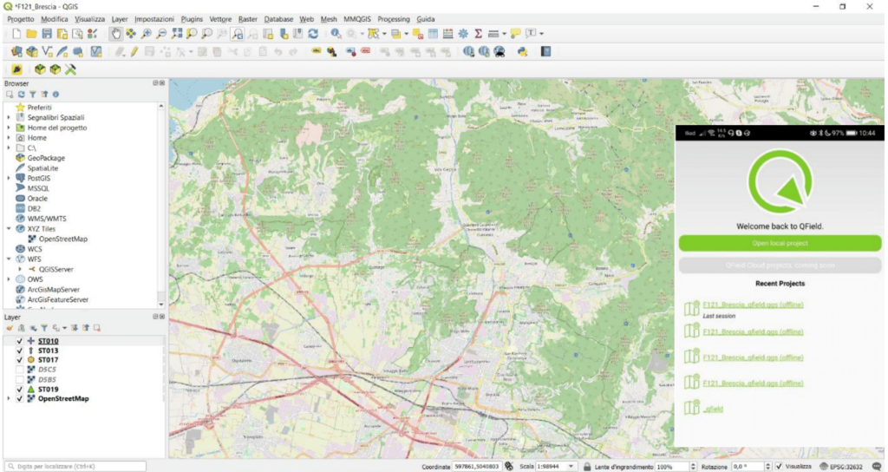The image size is (888, 472).
Task: Click Open local project button in QField
Action: [x=780, y=243]
